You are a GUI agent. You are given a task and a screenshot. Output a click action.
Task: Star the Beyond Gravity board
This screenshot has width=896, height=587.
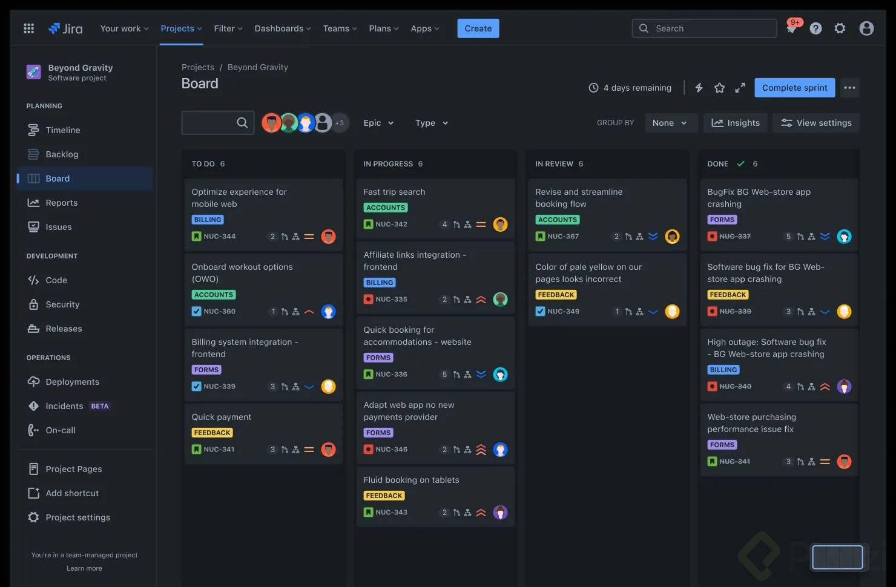pos(719,88)
